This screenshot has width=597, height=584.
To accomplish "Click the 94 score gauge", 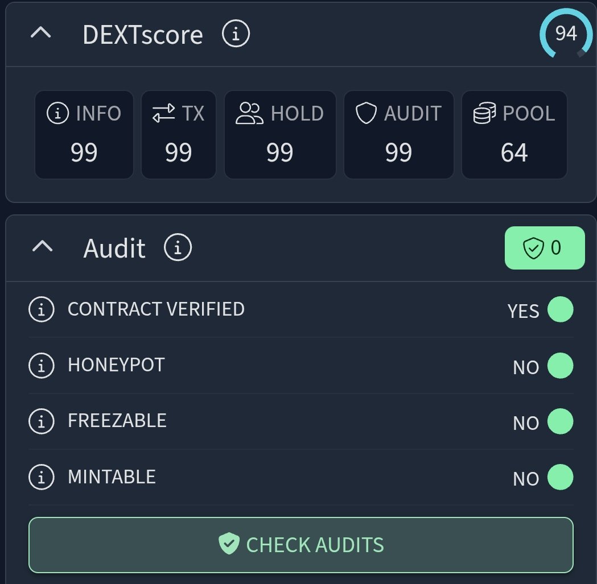I will click(565, 34).
